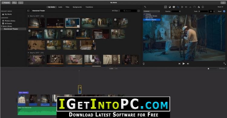Open the clip information icon
The image size is (227, 118).
point(203,7)
